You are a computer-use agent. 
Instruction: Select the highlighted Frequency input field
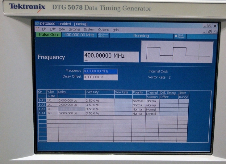[101, 71]
